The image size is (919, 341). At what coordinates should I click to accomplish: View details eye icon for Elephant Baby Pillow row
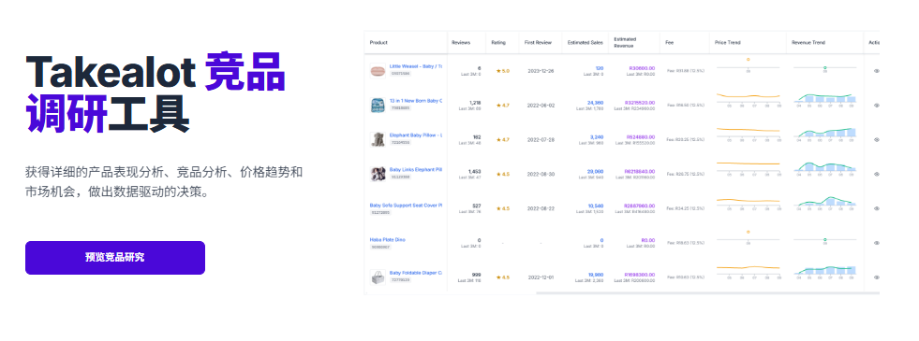pos(877,140)
